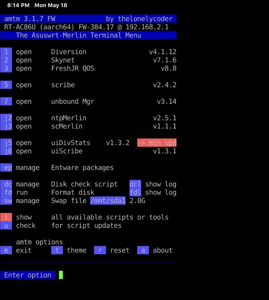Click the j5 key for uiDivStats

pos(6,143)
